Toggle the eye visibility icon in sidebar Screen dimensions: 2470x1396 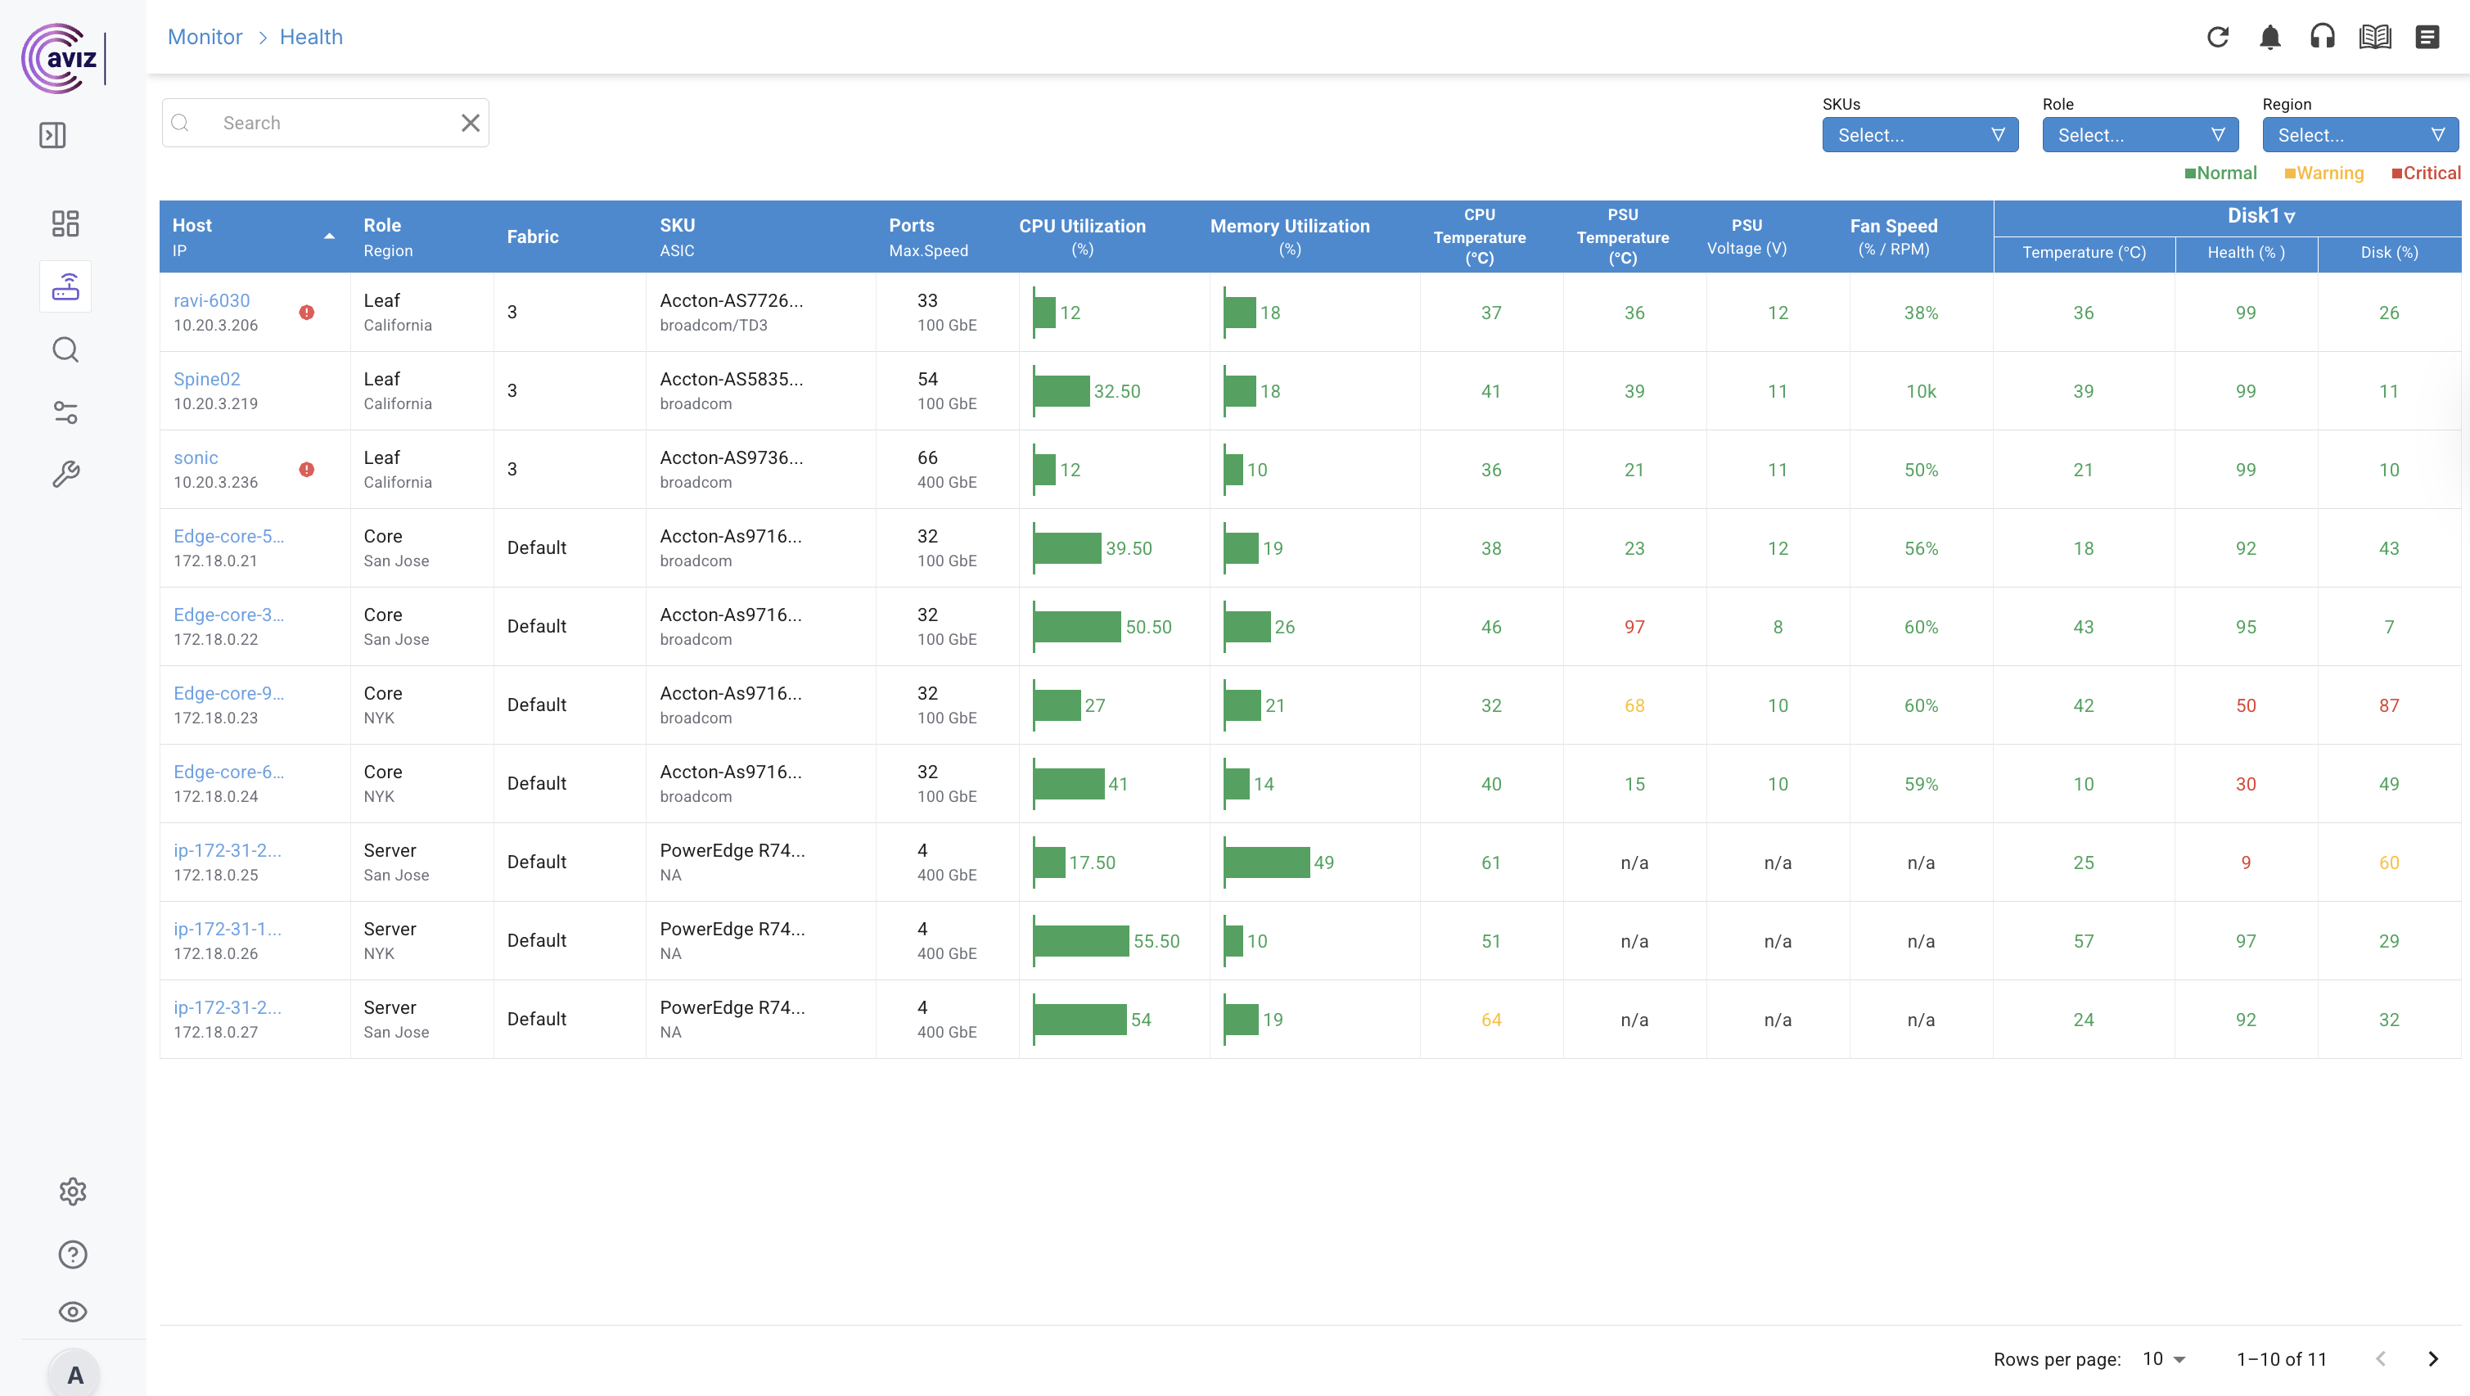pos(73,1312)
